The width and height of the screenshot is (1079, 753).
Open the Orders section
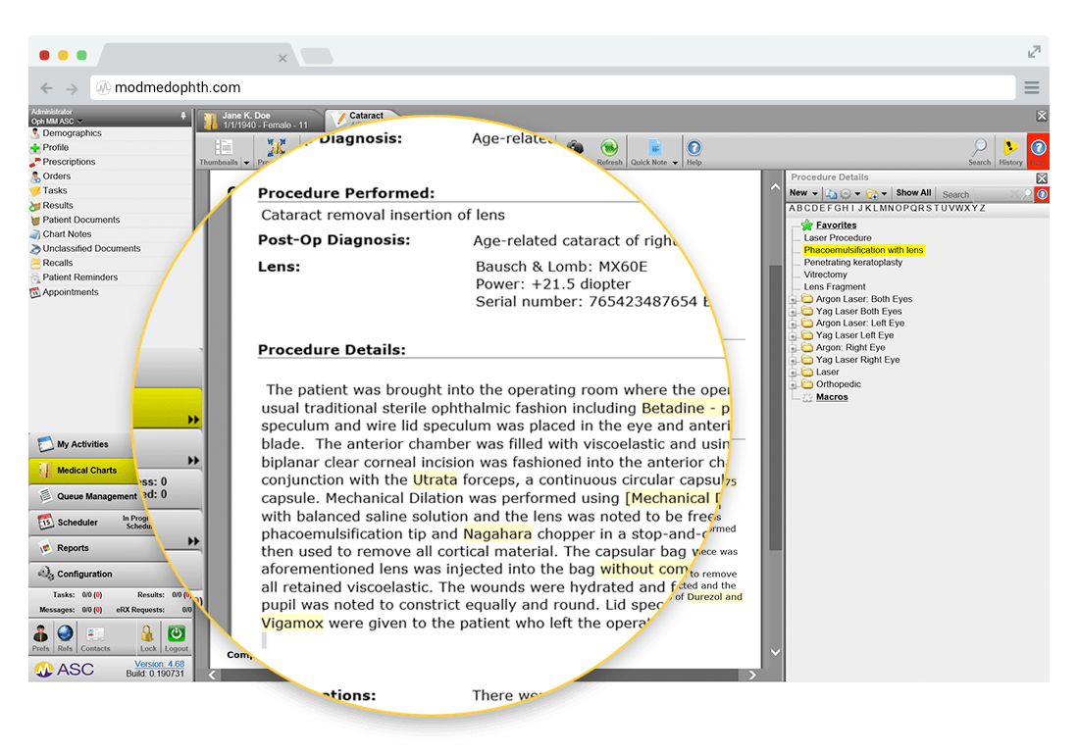[57, 176]
